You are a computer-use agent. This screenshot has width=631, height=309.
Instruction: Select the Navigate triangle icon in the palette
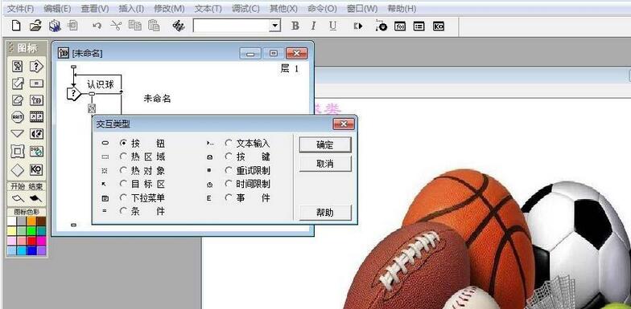click(x=18, y=133)
